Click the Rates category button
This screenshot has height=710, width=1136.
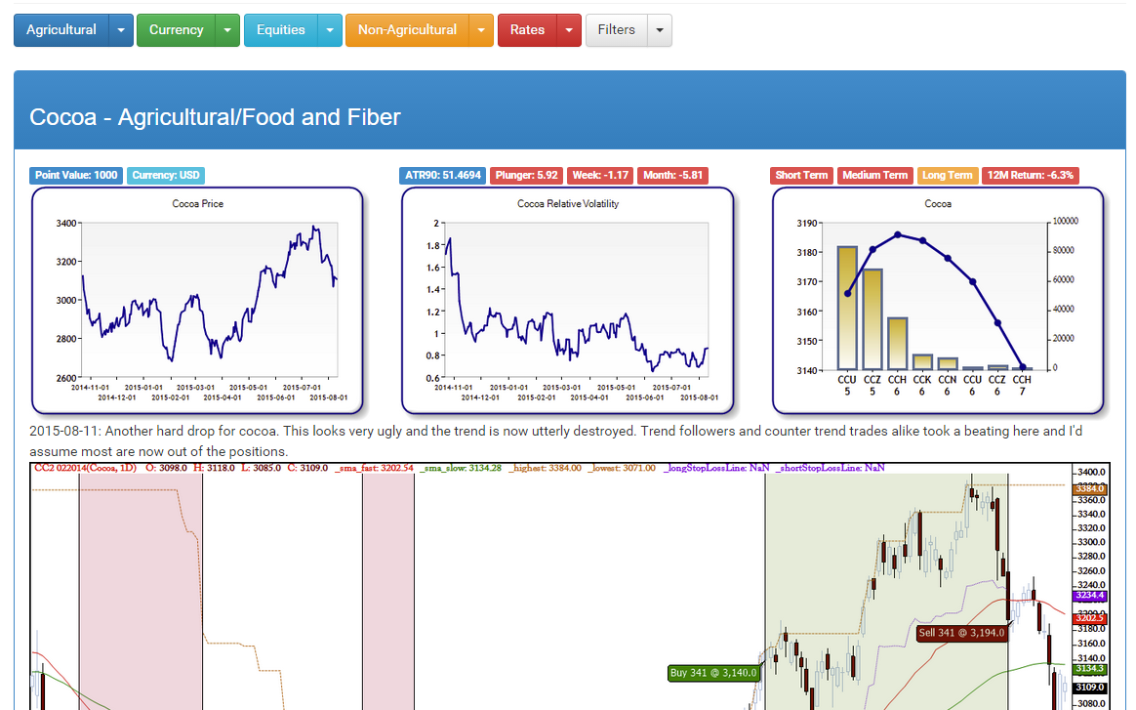click(527, 30)
